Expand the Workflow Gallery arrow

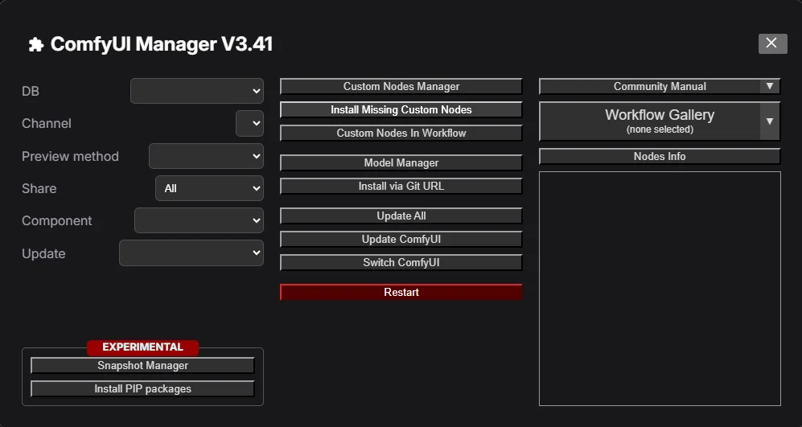[x=770, y=121]
